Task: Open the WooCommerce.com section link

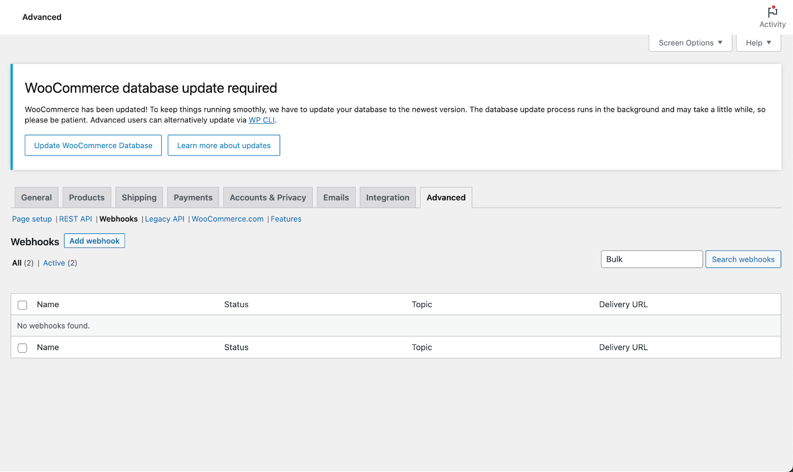Action: [x=227, y=219]
